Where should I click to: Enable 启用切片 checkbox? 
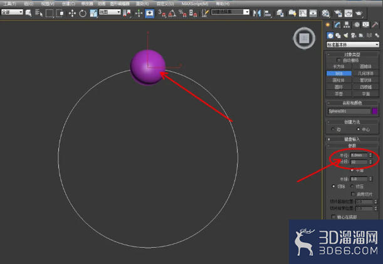tap(353, 194)
